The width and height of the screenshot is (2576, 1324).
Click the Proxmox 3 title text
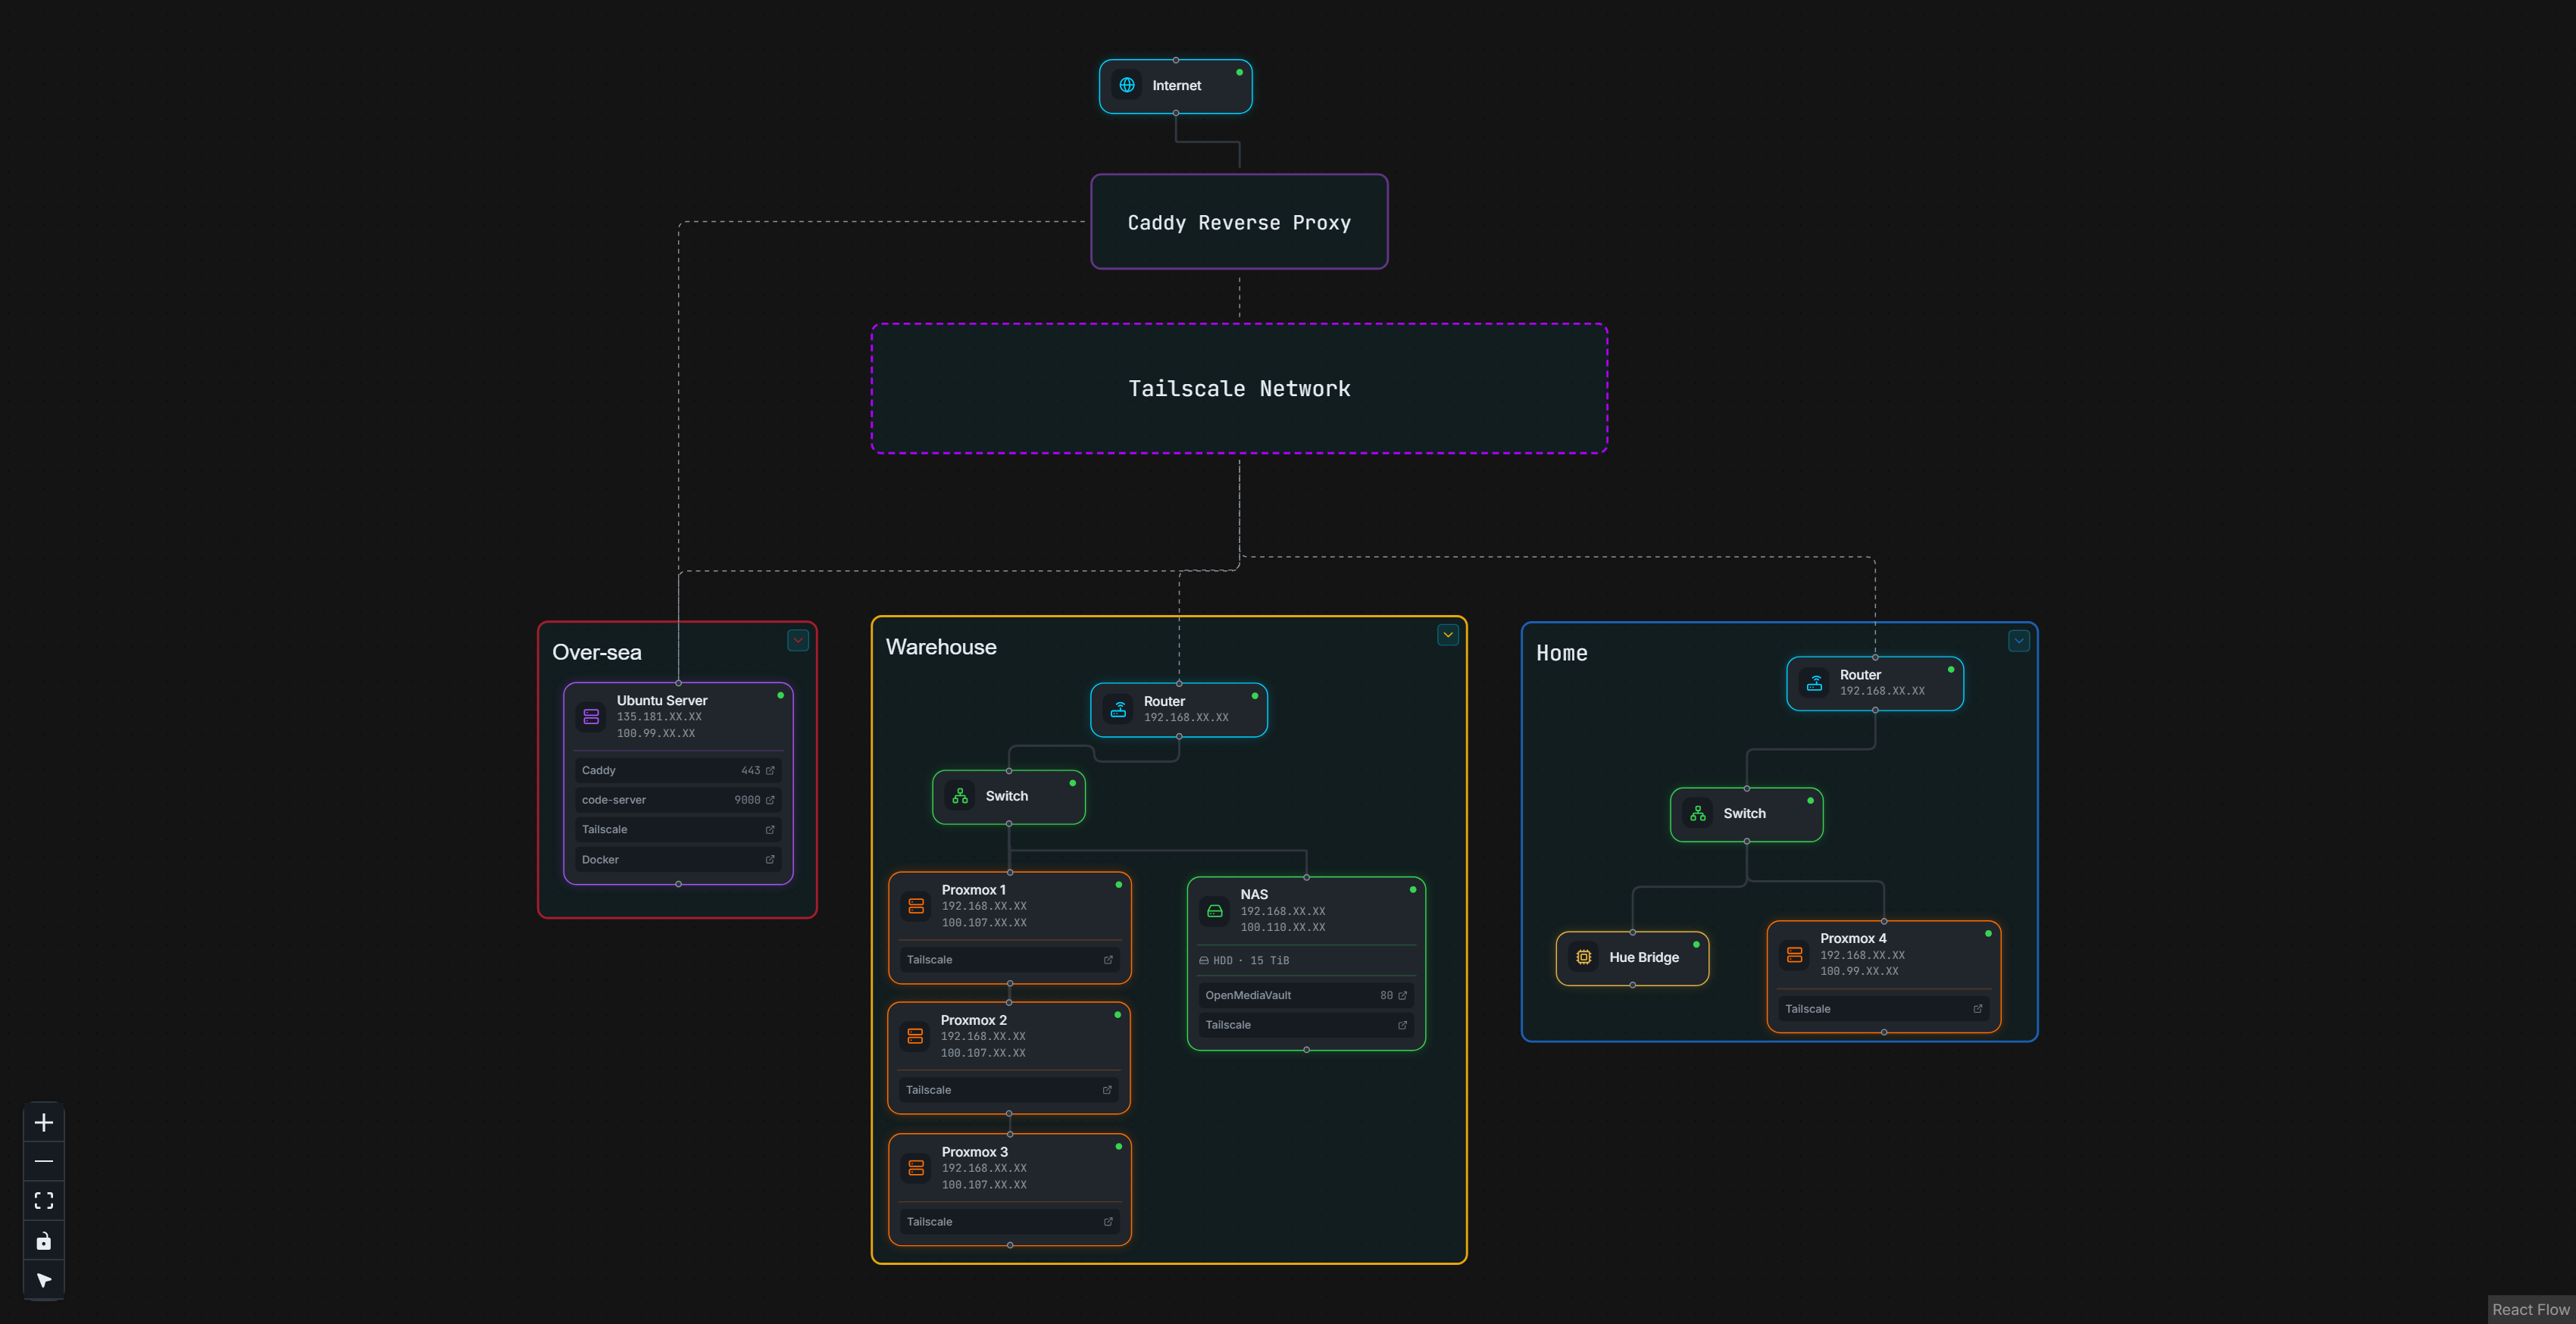click(x=975, y=1152)
